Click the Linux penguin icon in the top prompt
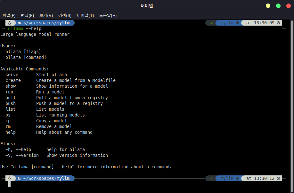The height and width of the screenshot is (193, 294). [9, 23]
